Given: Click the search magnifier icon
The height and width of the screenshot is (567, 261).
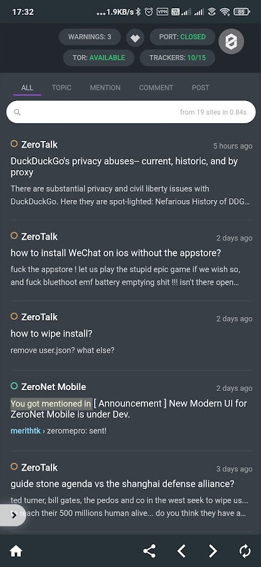Looking at the screenshot, I should [17, 112].
